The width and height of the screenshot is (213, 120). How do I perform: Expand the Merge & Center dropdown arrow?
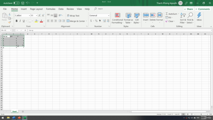(x=87, y=21)
